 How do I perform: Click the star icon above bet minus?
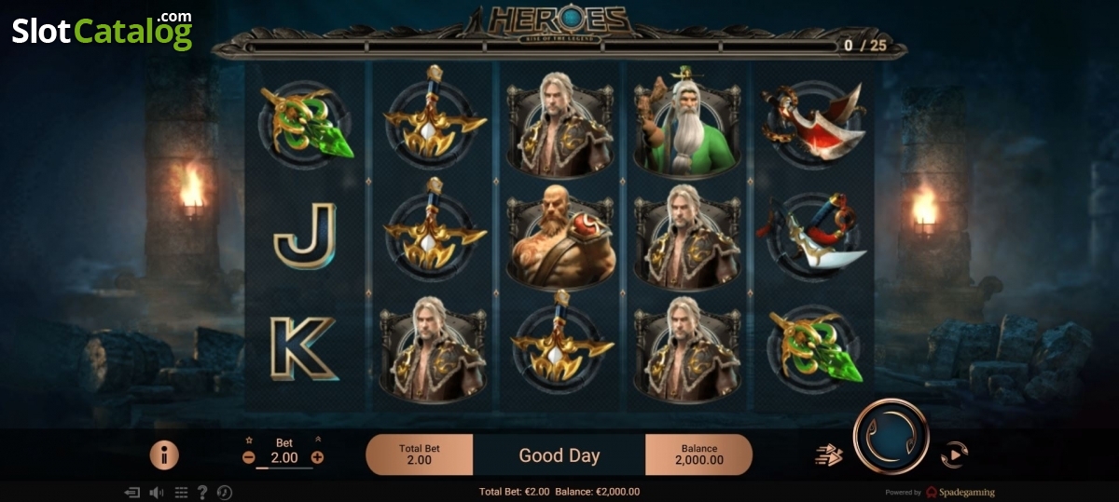(x=249, y=441)
